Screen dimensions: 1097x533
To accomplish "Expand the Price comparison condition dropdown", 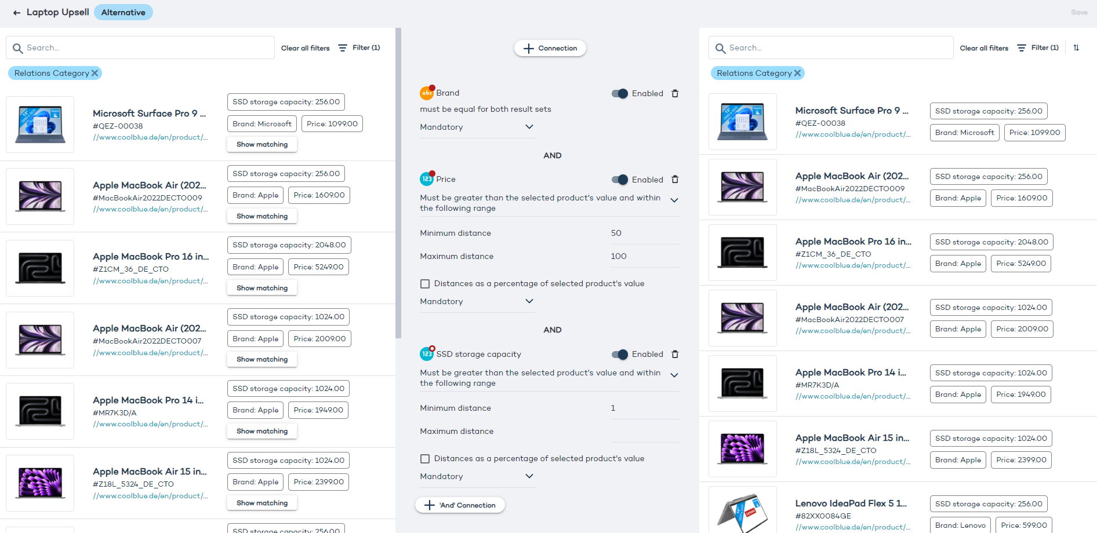I will pos(674,200).
